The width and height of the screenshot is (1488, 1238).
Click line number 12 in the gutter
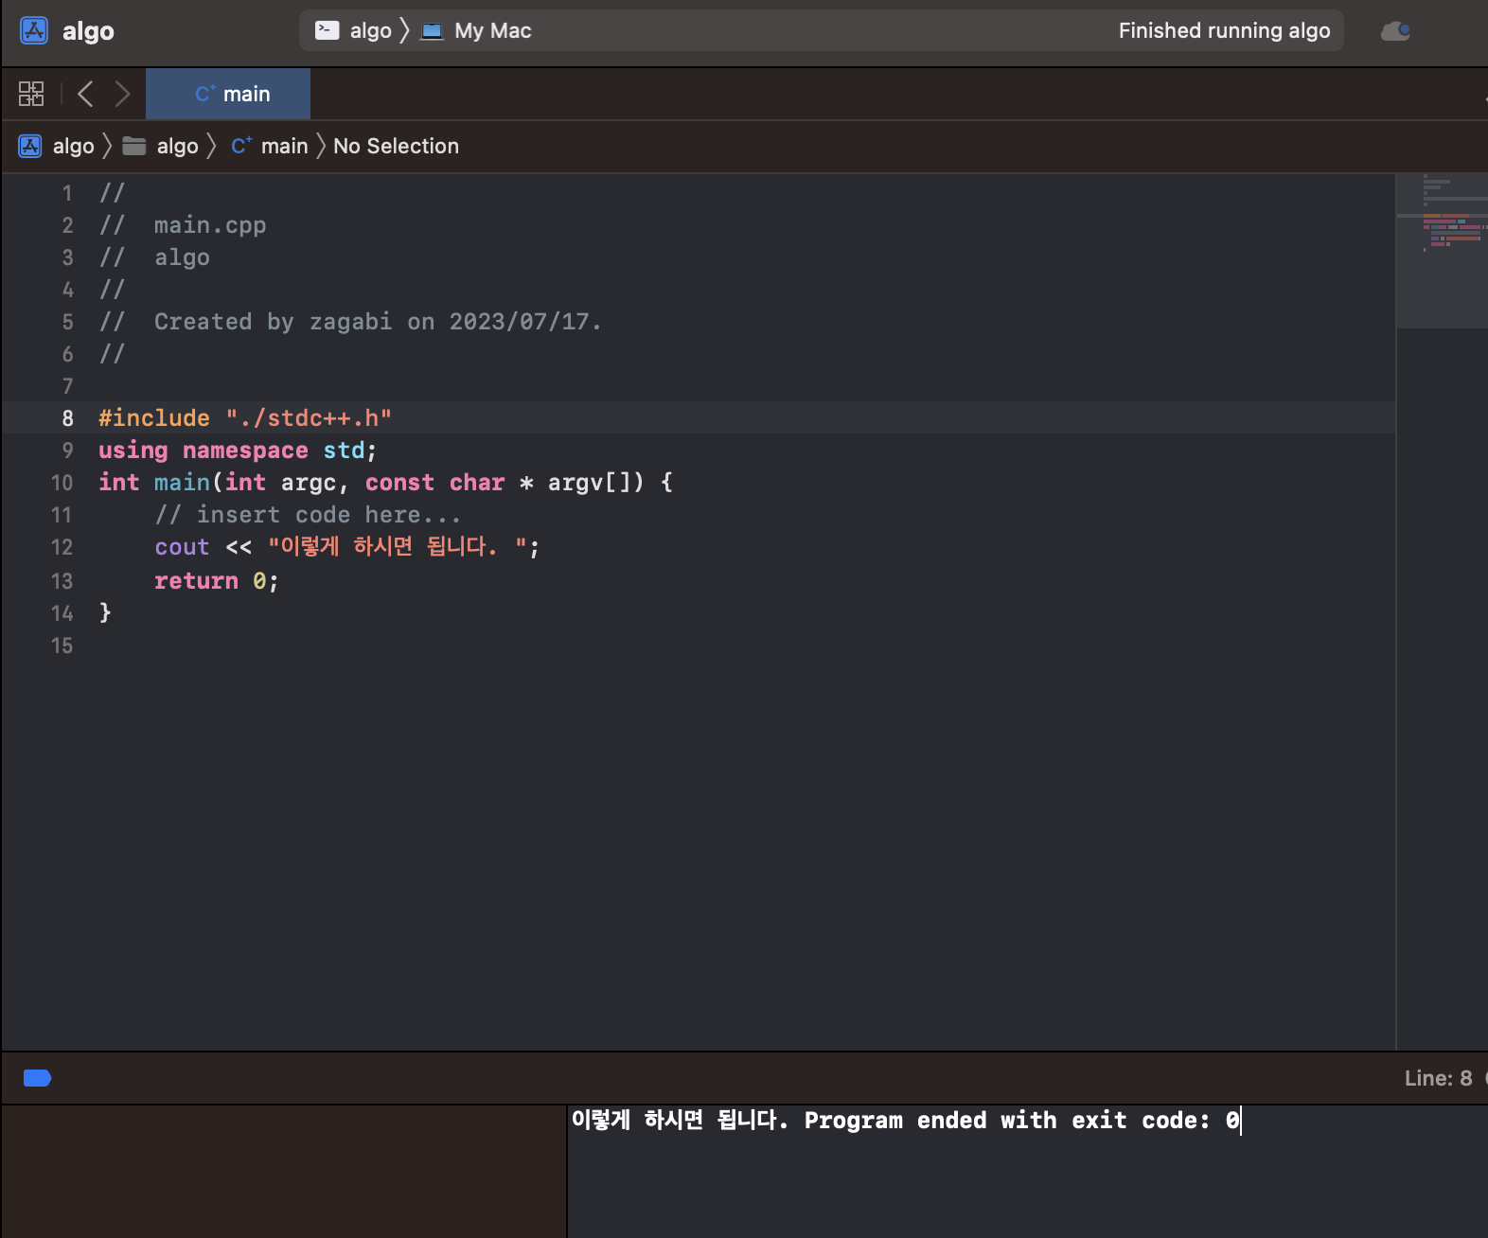coord(62,547)
